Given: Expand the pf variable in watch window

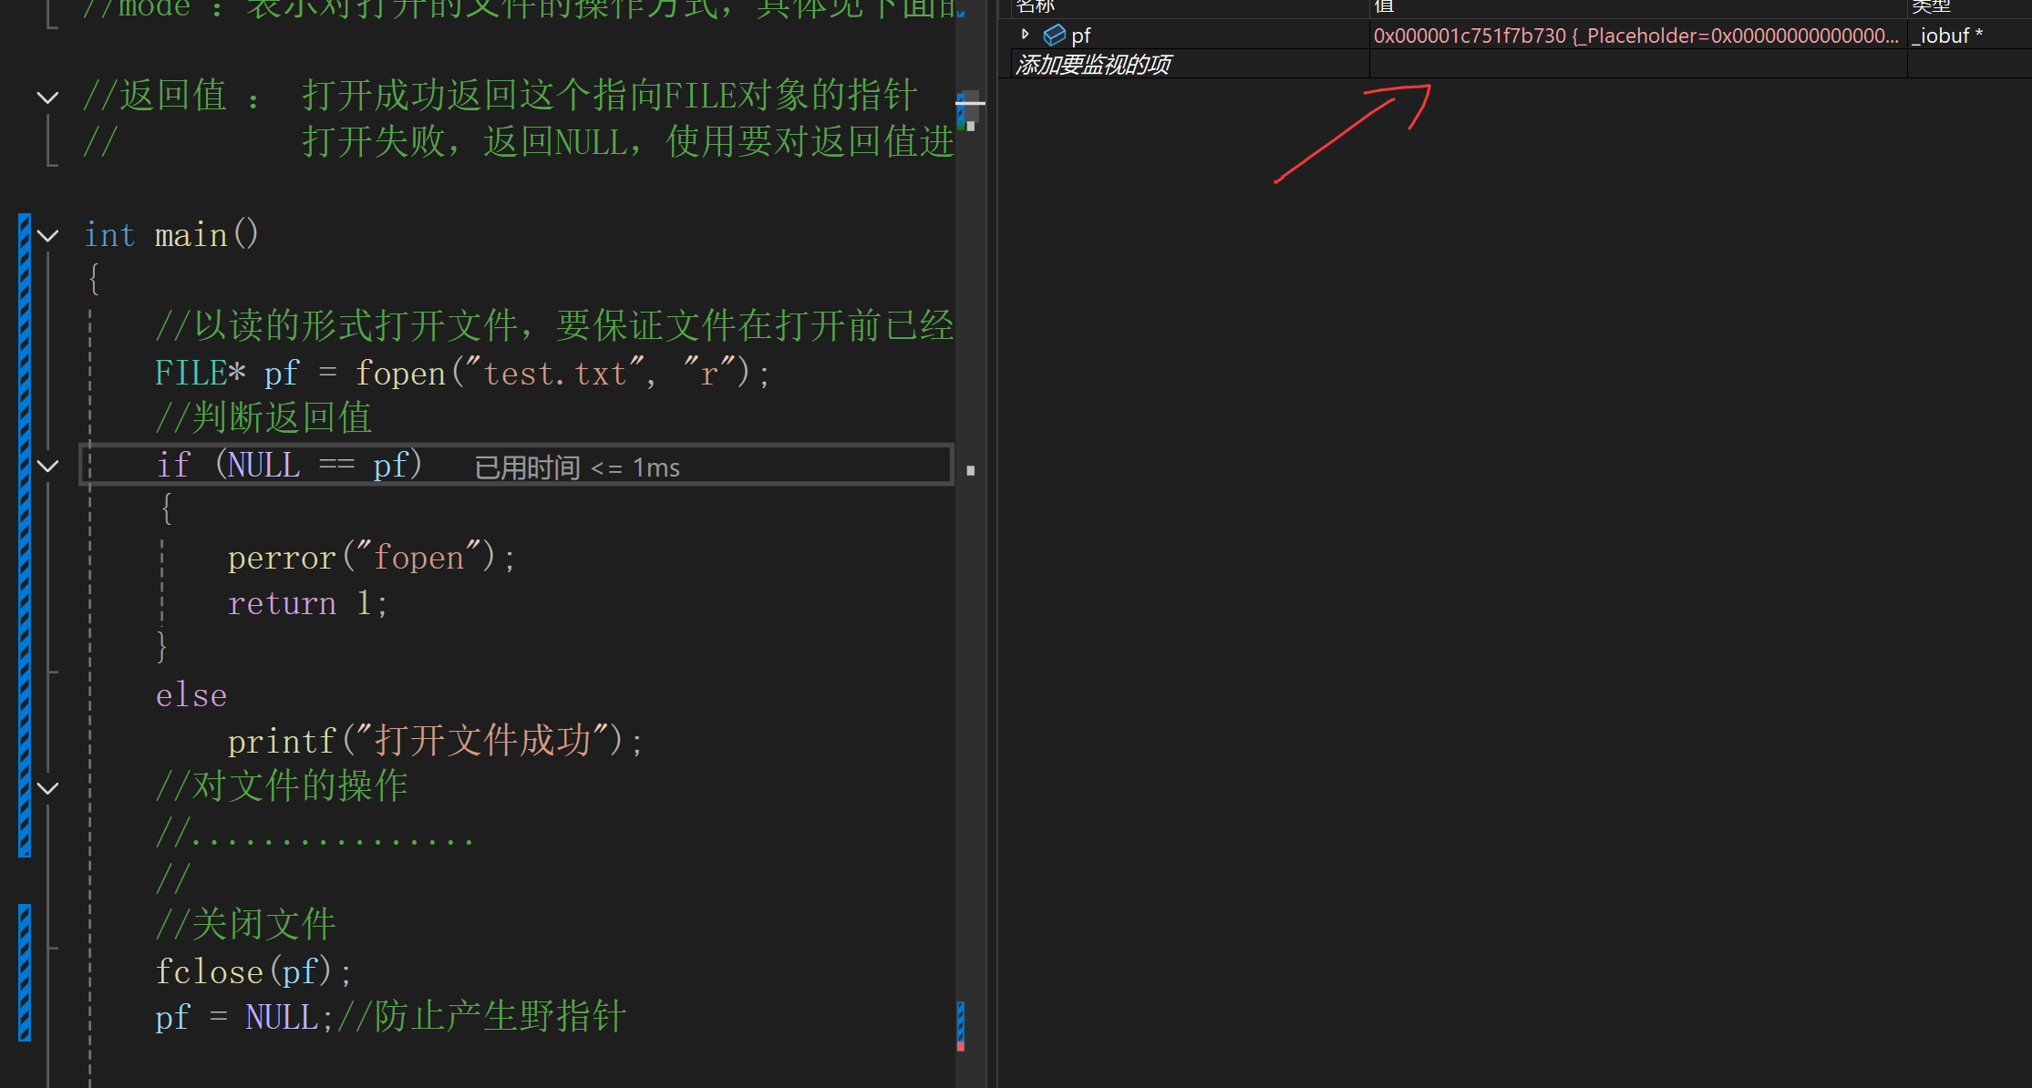Looking at the screenshot, I should click(x=1025, y=35).
